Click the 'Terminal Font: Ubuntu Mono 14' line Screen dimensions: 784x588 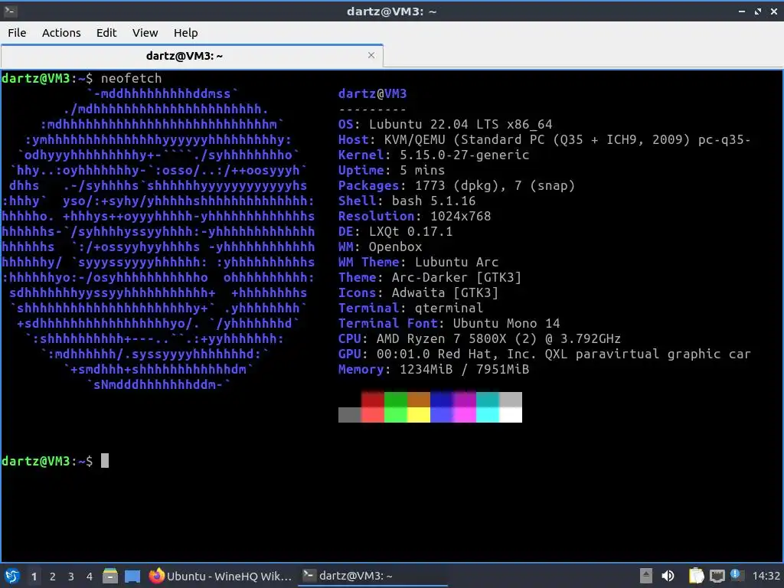[x=449, y=324]
